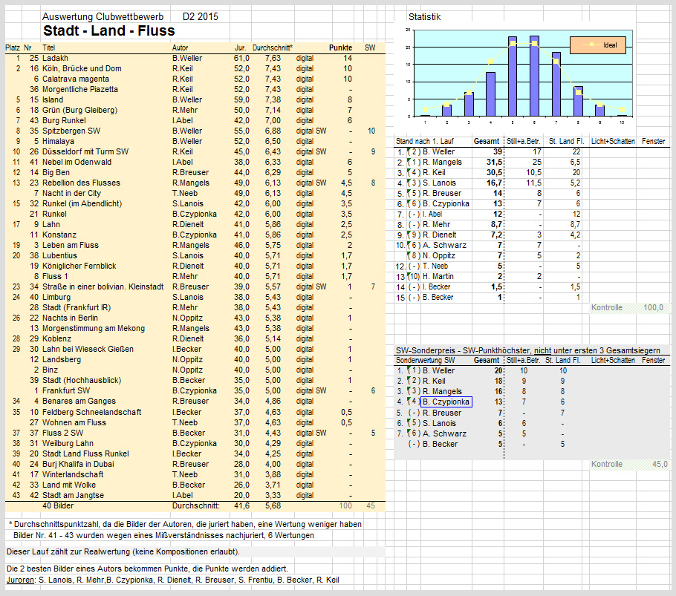676x596 pixels.
Task: Select the "Titel" column header cell
Action: (49, 48)
